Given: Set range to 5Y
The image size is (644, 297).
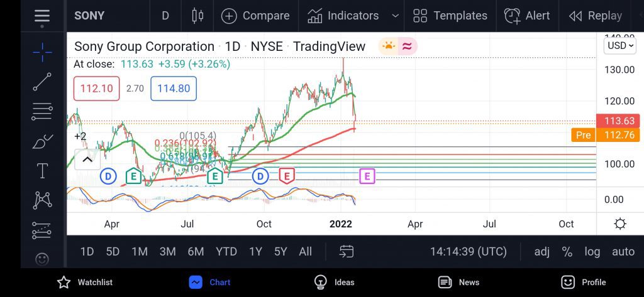Looking at the screenshot, I should click(280, 251).
